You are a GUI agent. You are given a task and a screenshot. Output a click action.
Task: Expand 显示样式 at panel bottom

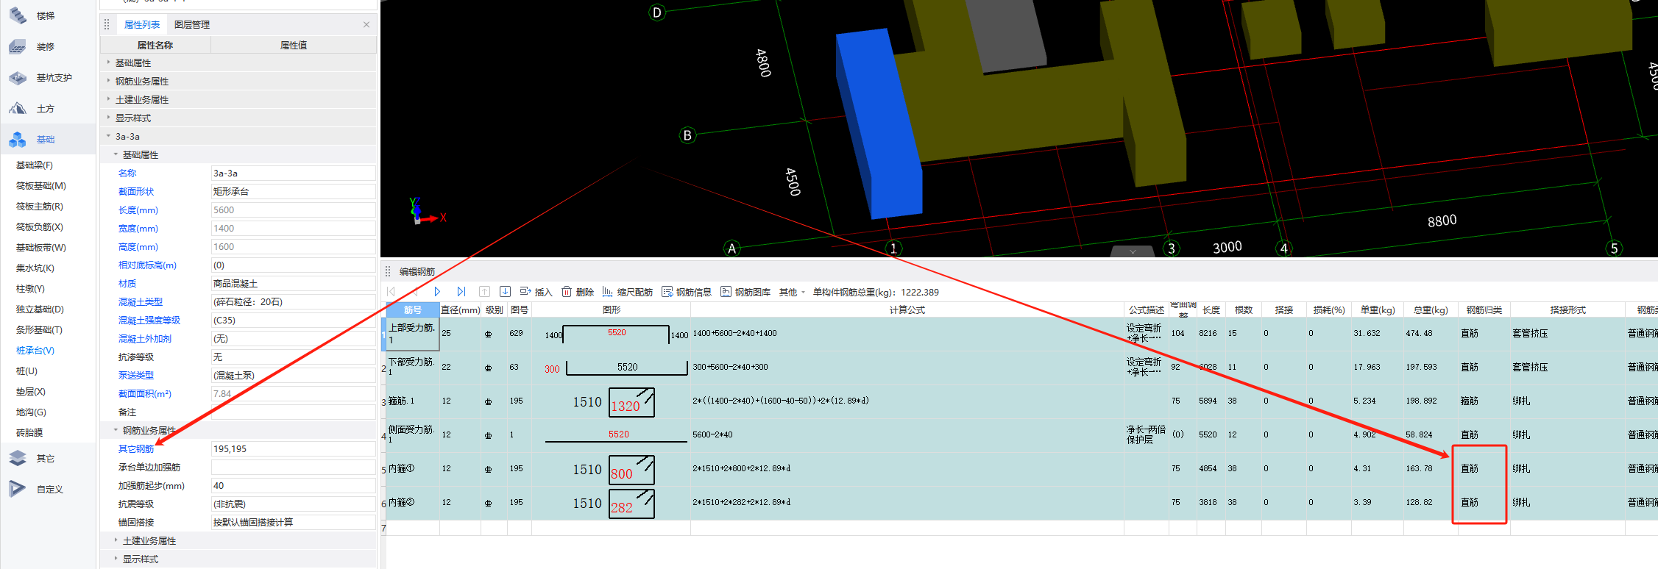pyautogui.click(x=116, y=559)
